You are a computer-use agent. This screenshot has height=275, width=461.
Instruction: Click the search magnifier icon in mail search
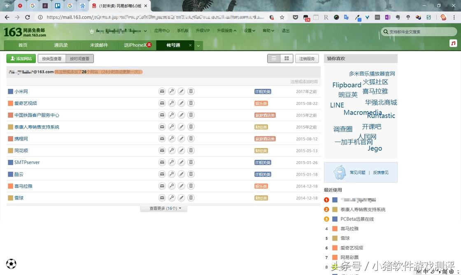[385, 31]
